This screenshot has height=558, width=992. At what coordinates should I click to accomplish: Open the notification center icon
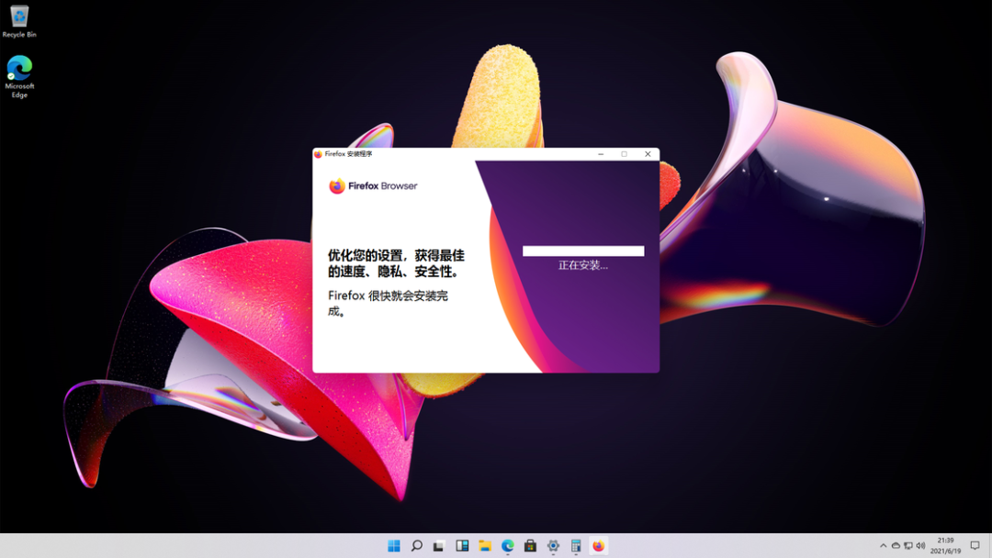975,545
